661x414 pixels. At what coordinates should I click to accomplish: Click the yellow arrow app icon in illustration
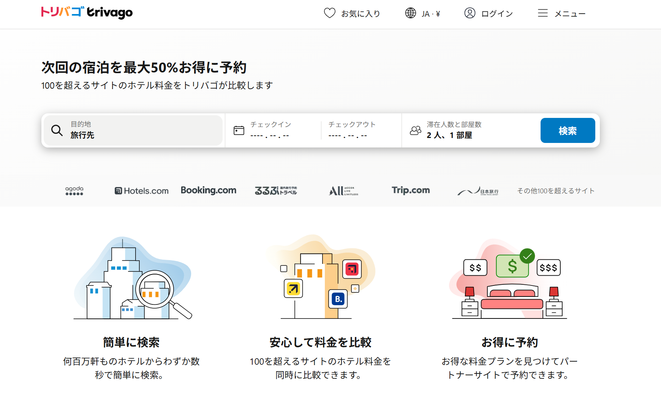pyautogui.click(x=293, y=289)
